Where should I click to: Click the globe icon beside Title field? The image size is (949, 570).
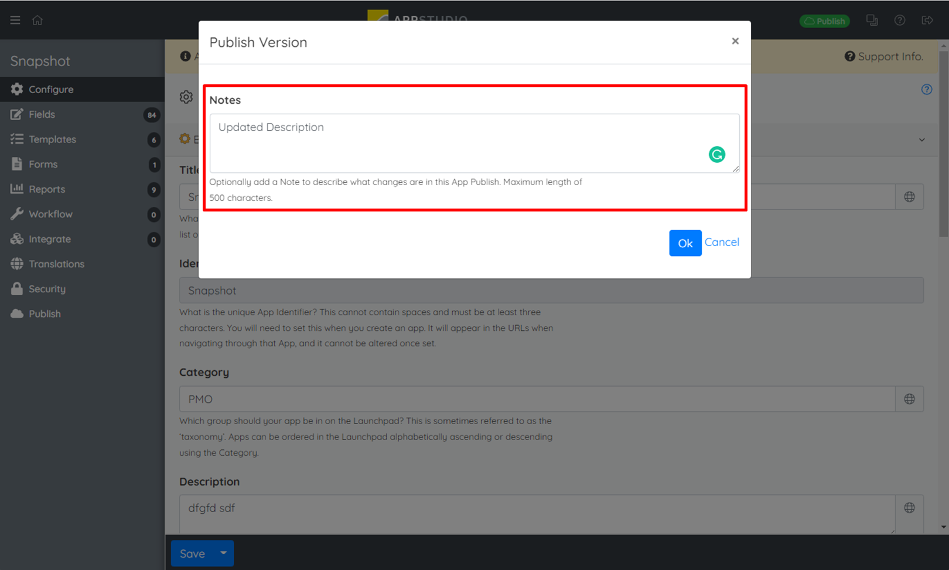[910, 197]
